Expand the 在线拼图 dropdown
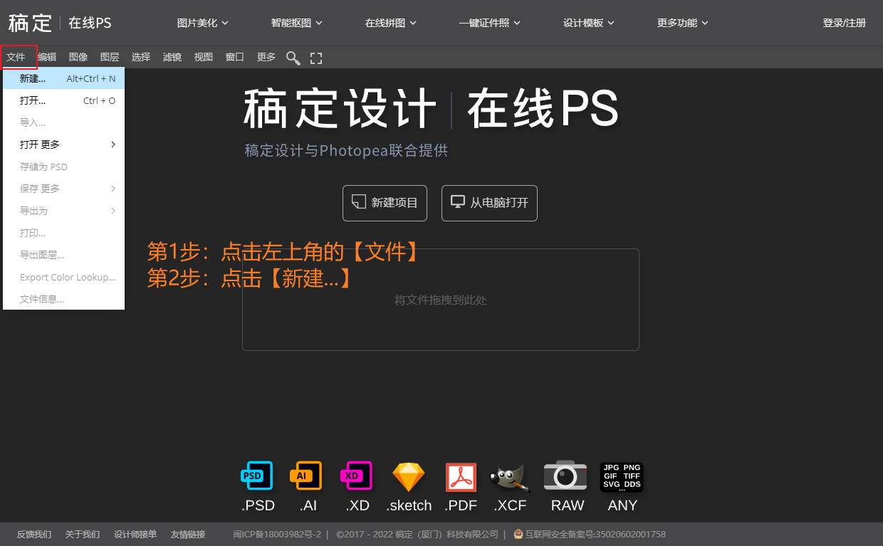Image resolution: width=883 pixels, height=546 pixels. (391, 23)
